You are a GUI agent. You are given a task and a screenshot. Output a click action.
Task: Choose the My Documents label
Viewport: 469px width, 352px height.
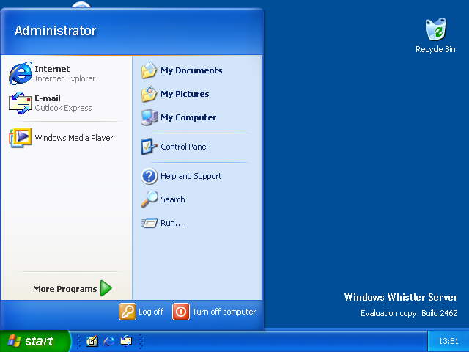(x=191, y=70)
